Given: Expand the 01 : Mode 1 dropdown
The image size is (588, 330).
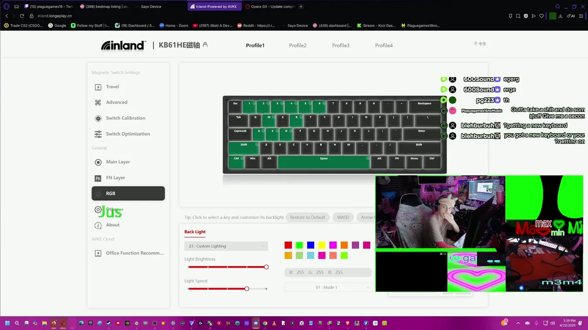Looking at the screenshot, I should click(x=328, y=287).
